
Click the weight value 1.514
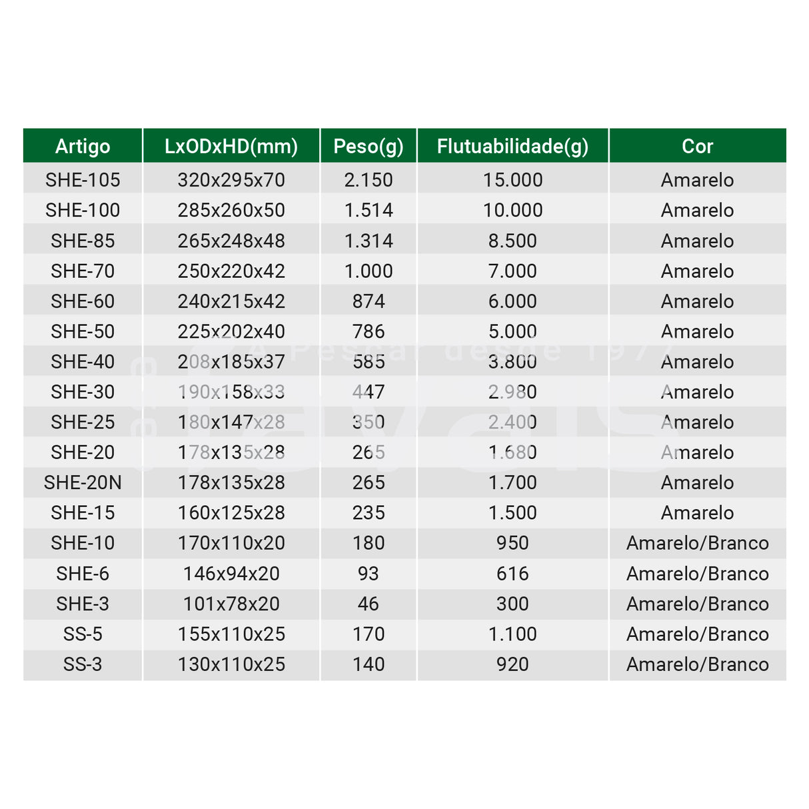click(x=369, y=211)
